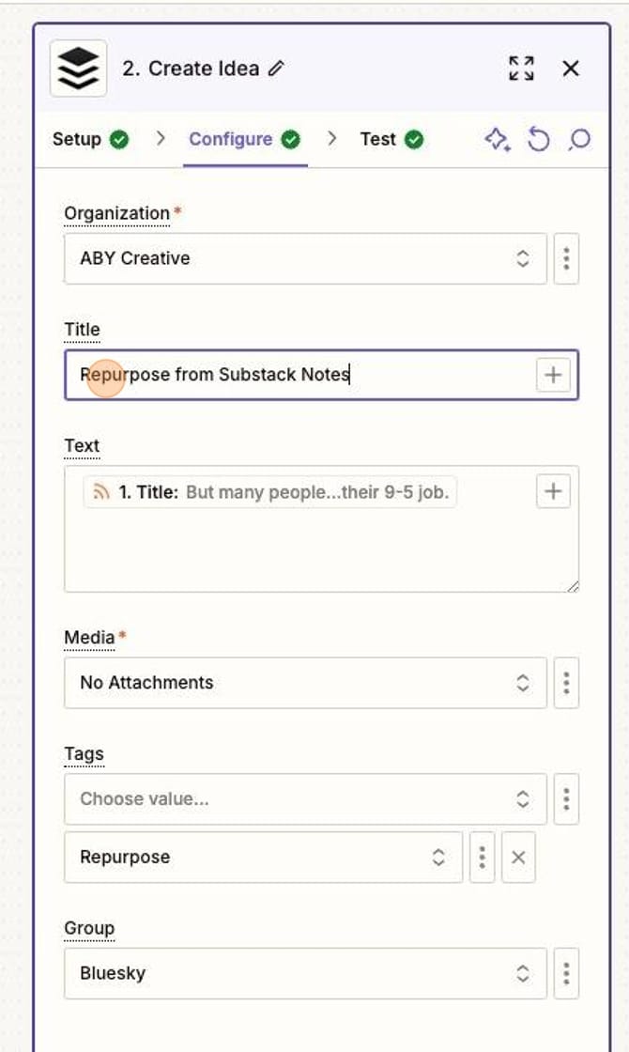Click the chevron between Configure and Test
629x1052 pixels.
coord(332,139)
